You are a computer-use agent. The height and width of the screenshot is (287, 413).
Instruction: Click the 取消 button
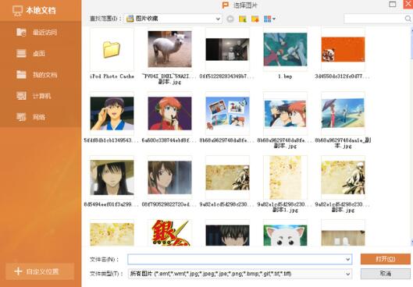point(386,274)
